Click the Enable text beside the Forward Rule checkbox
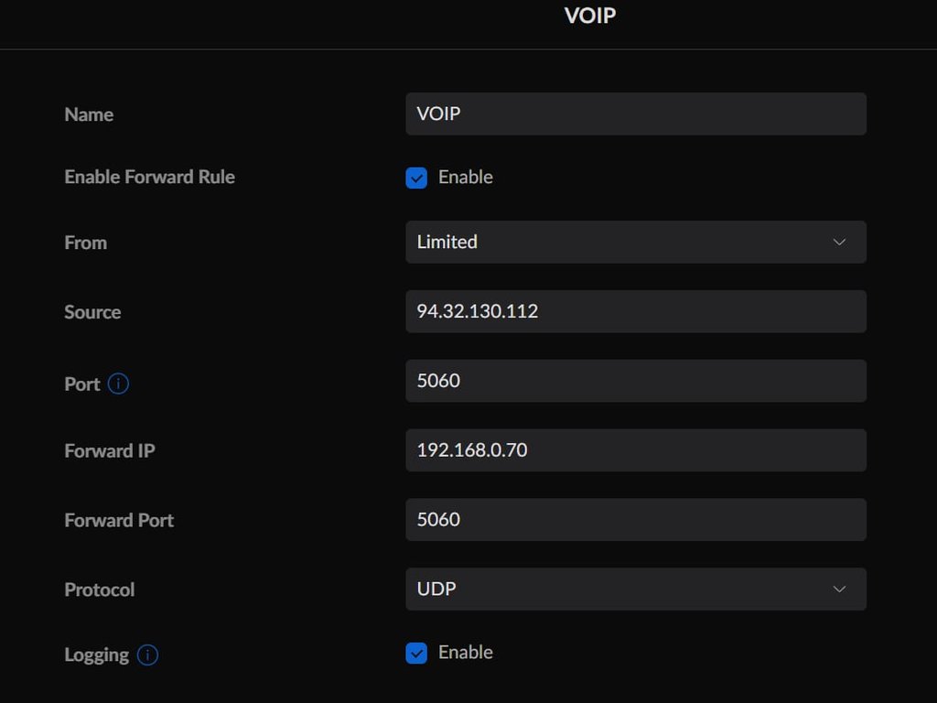 click(465, 178)
